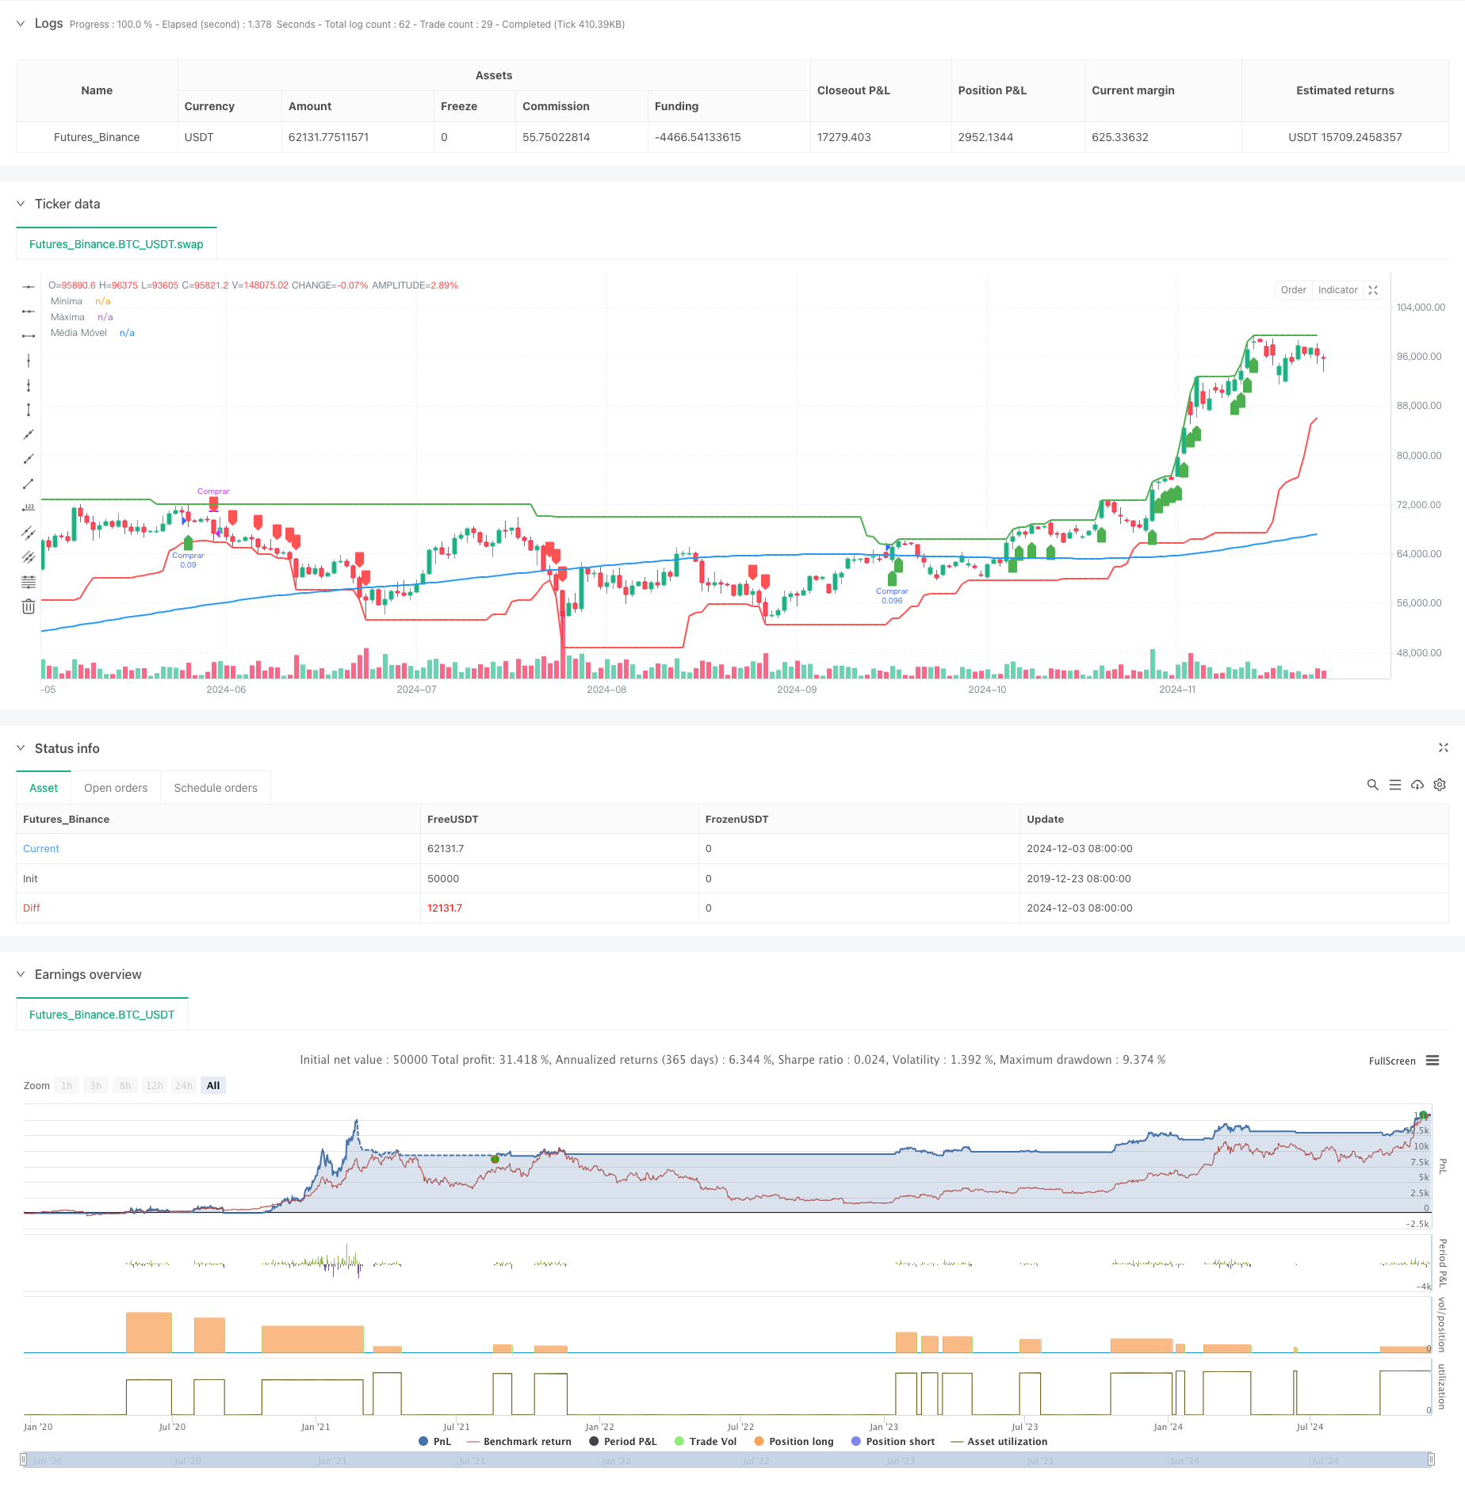Select the horizontal straight line drawing tool
The height and width of the screenshot is (1491, 1465).
point(29,286)
